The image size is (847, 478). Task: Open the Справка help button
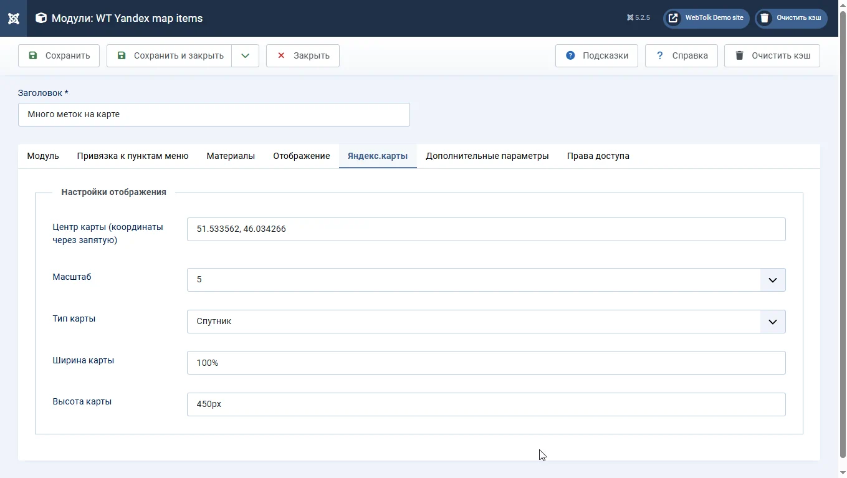coord(681,55)
